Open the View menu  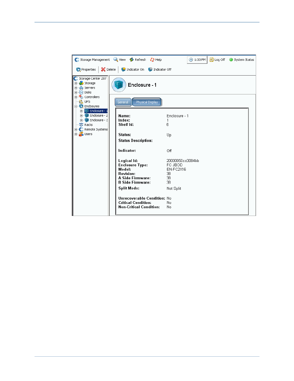(x=119, y=60)
